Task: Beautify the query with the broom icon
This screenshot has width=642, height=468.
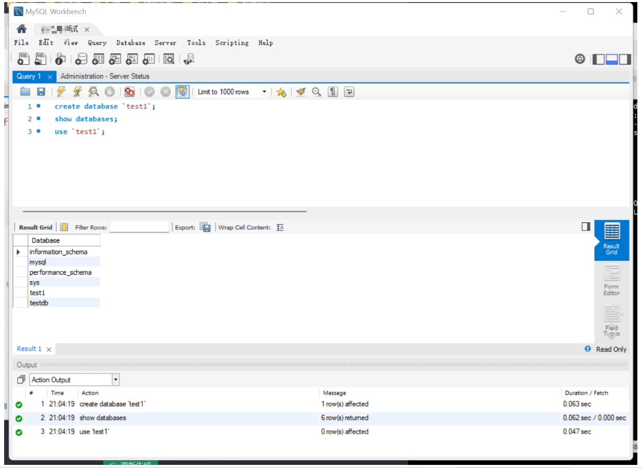Action: [x=301, y=92]
